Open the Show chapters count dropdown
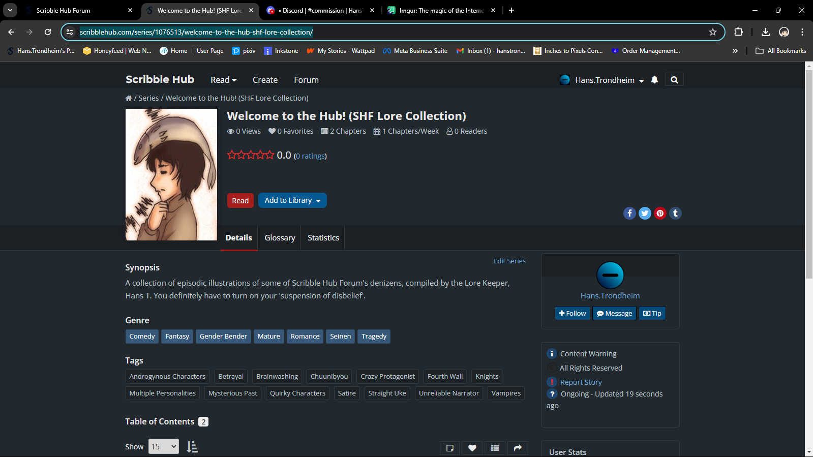The width and height of the screenshot is (813, 457). point(163,446)
